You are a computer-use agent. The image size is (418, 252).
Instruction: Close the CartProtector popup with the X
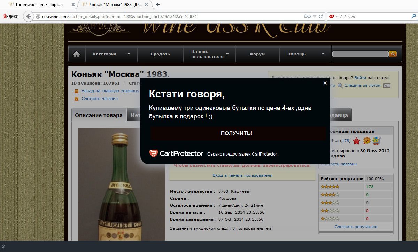(325, 83)
